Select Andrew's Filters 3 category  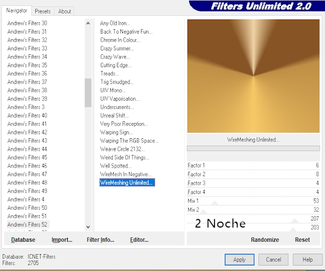click(26, 107)
